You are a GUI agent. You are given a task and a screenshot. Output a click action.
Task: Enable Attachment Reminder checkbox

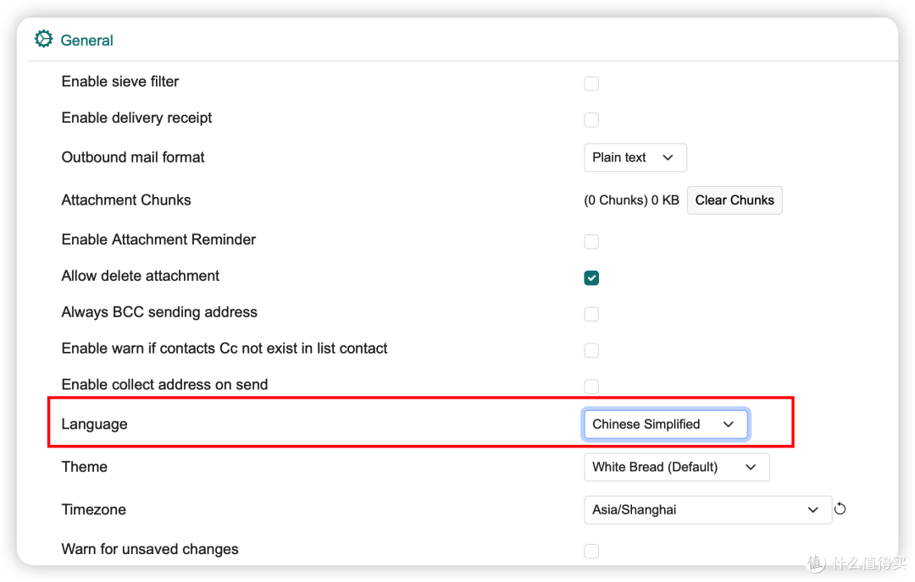591,241
